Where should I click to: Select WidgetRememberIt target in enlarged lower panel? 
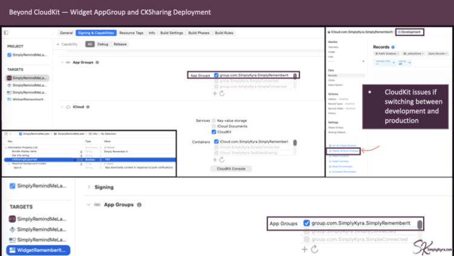tap(38, 250)
